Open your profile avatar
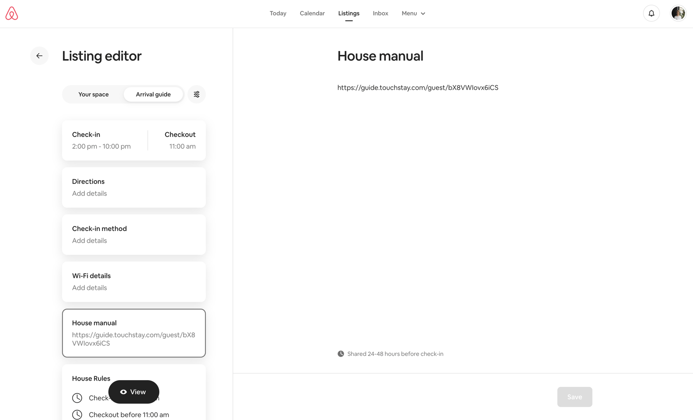Image resolution: width=693 pixels, height=420 pixels. pyautogui.click(x=678, y=13)
